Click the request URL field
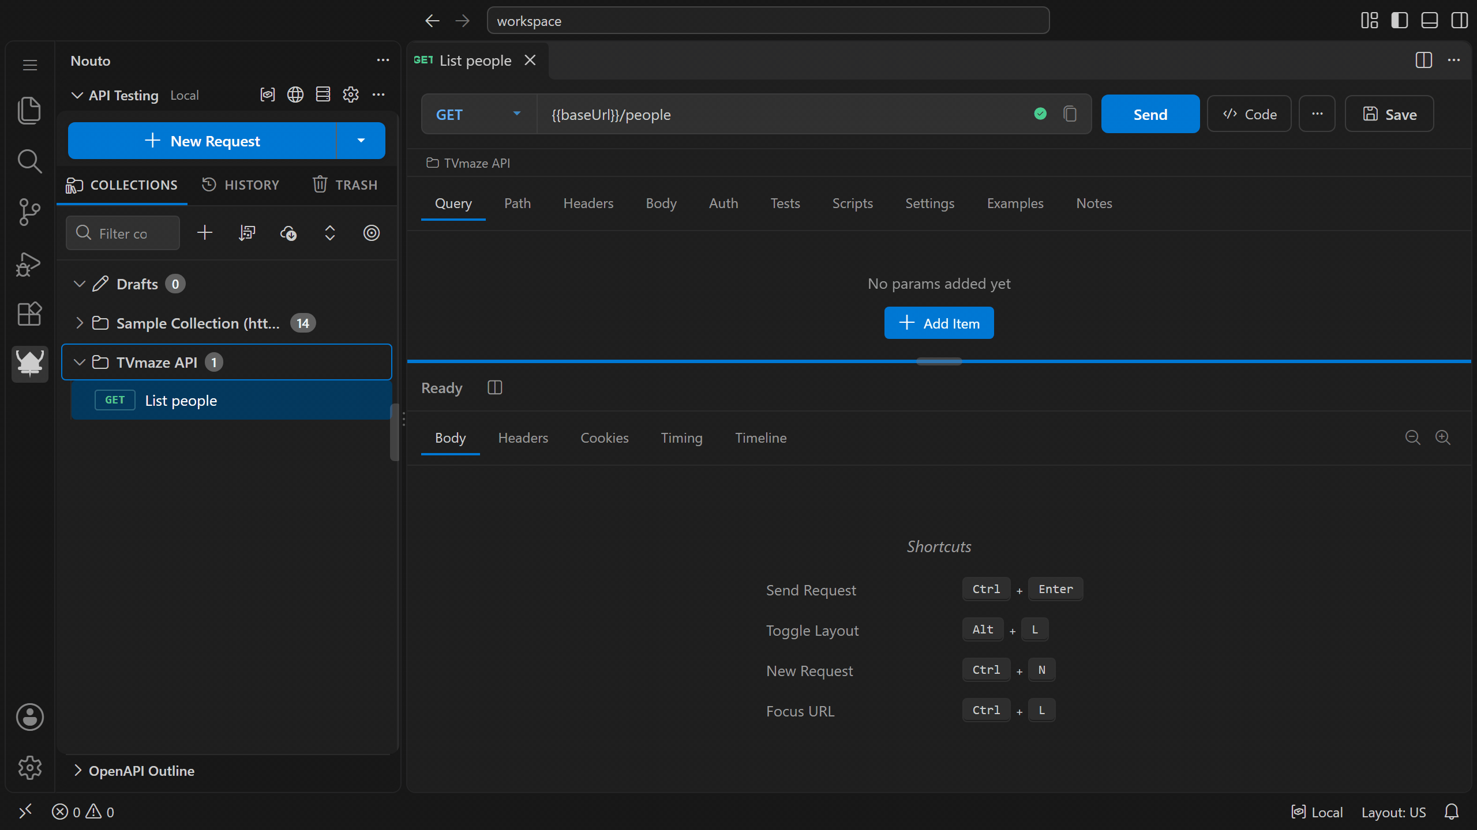The width and height of the screenshot is (1477, 830). pos(785,114)
